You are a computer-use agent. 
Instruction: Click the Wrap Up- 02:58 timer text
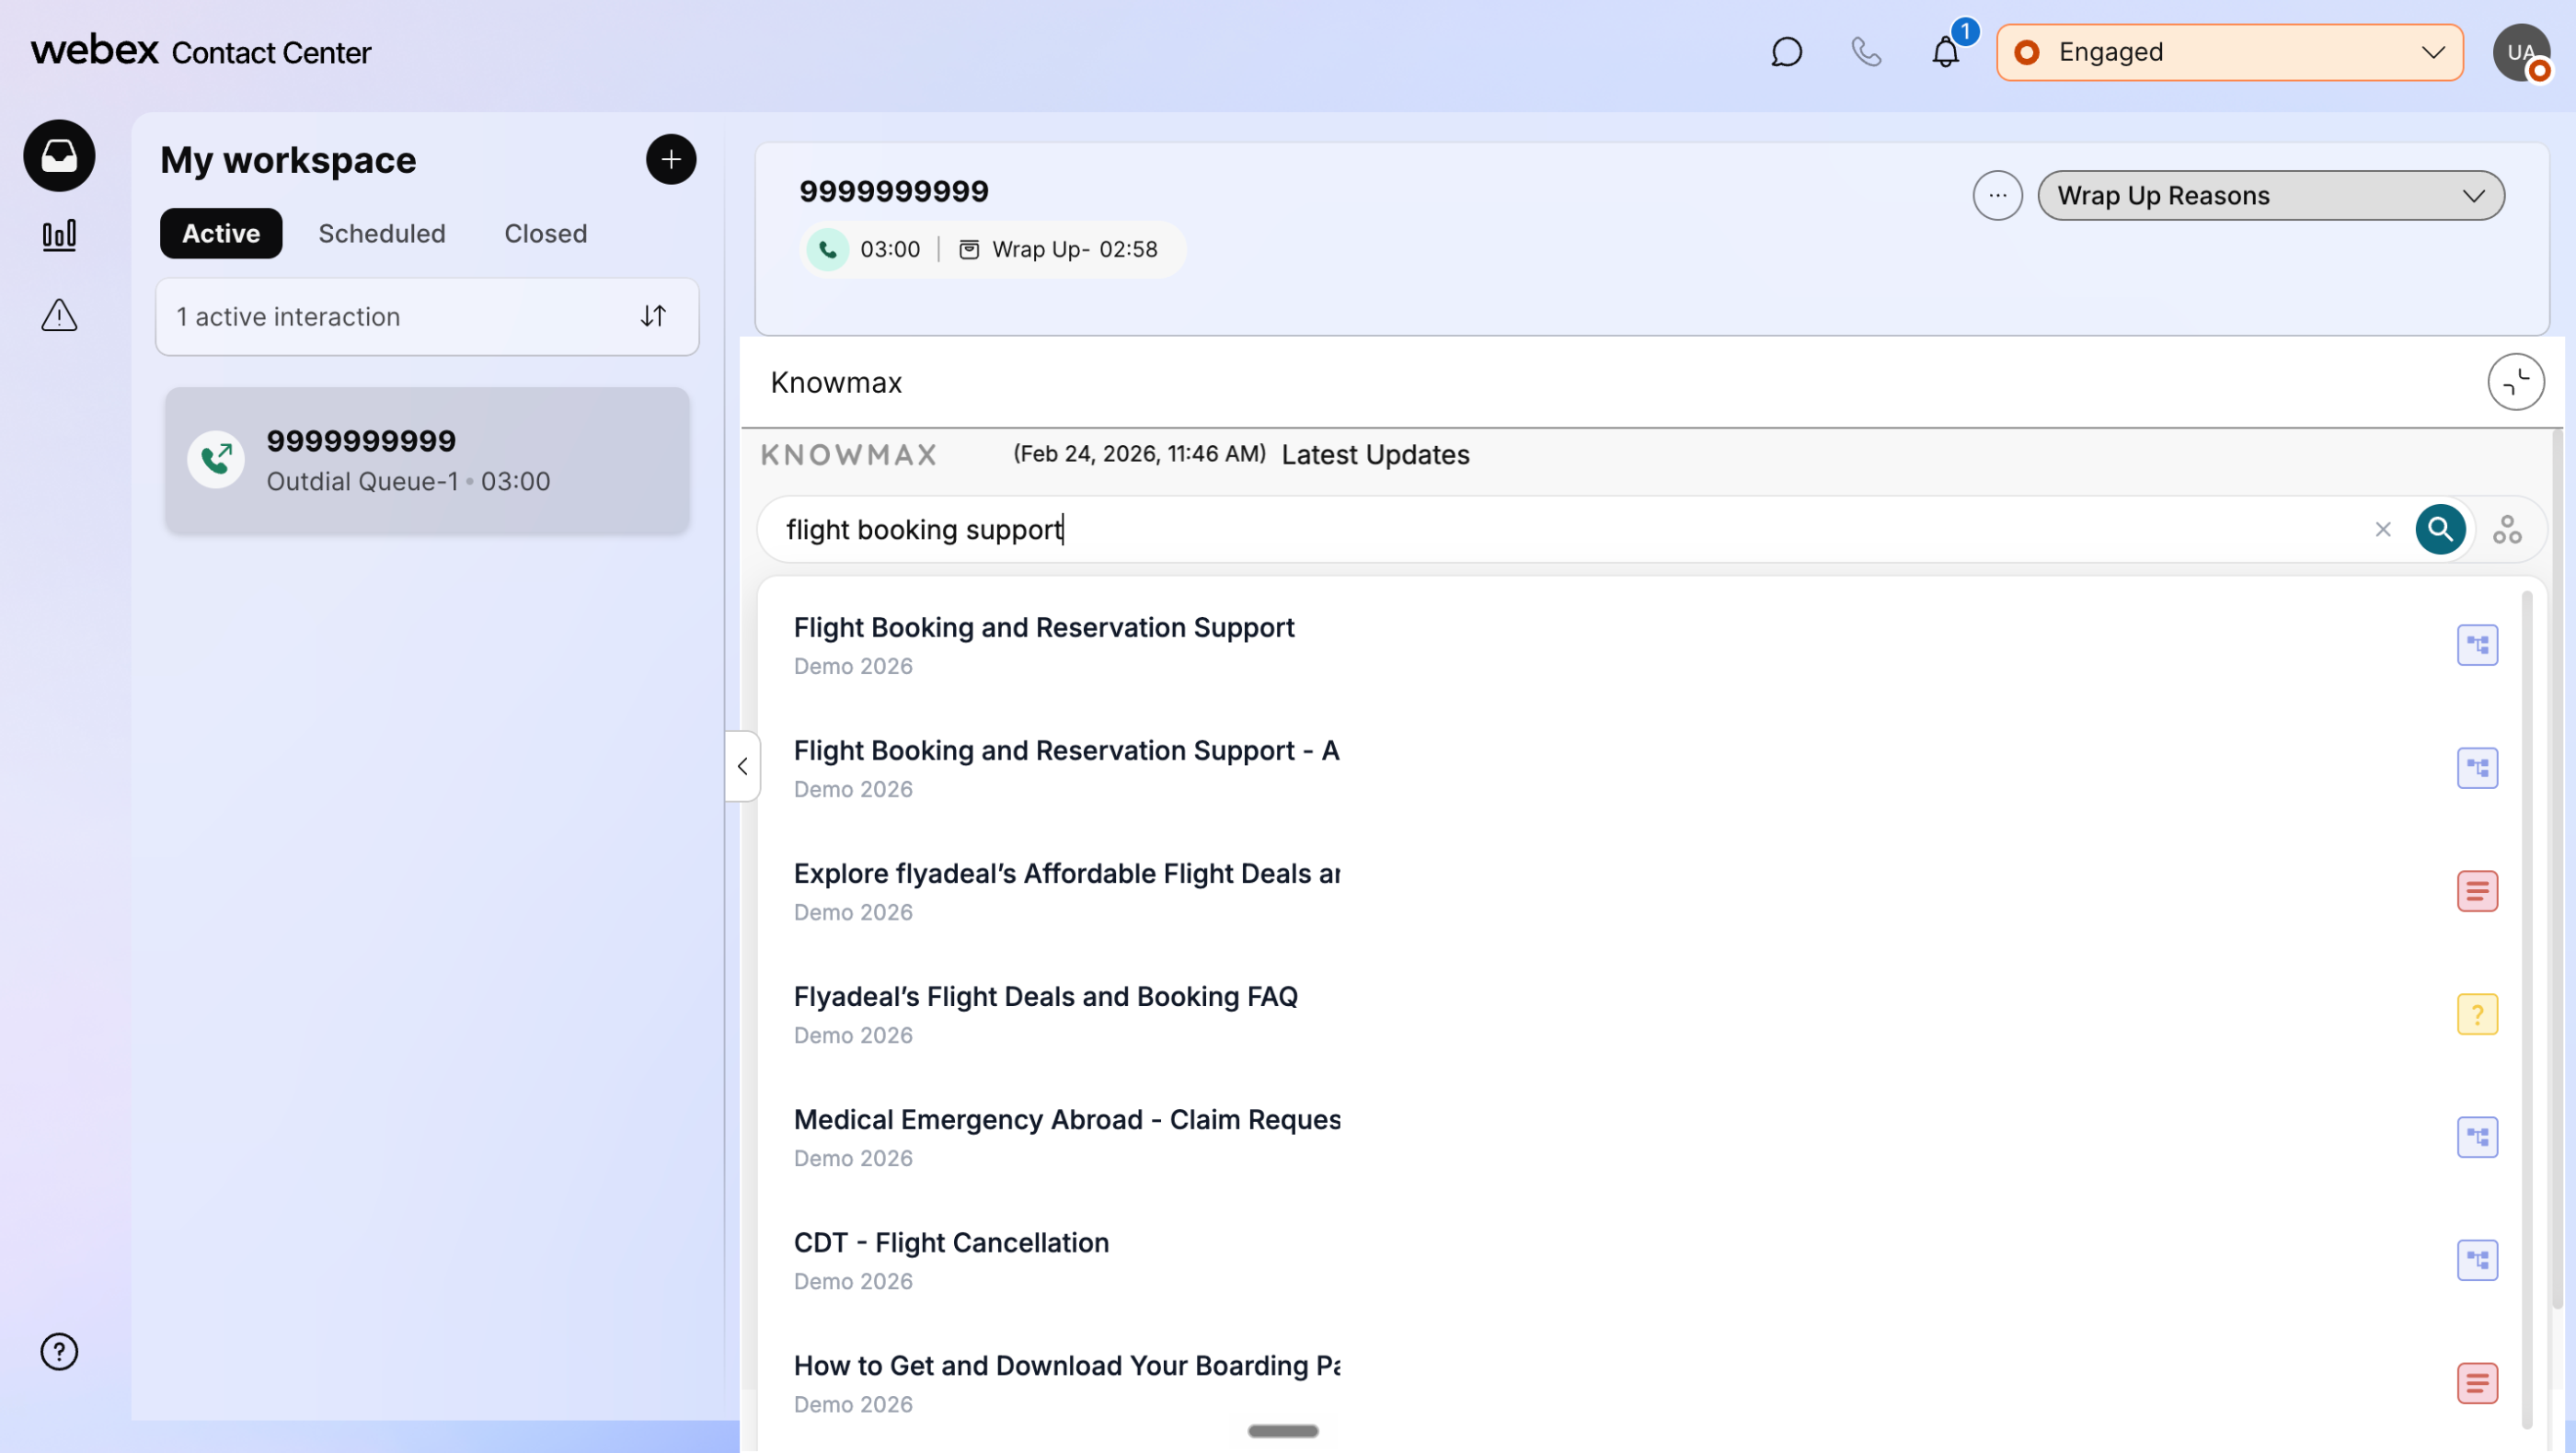point(1074,249)
